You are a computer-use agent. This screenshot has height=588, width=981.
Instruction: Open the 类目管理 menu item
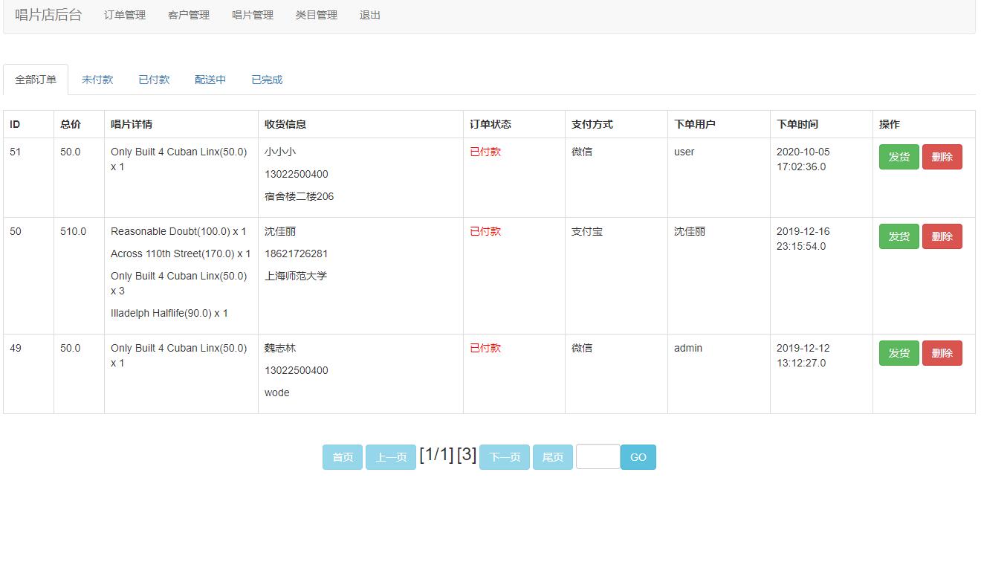click(315, 15)
